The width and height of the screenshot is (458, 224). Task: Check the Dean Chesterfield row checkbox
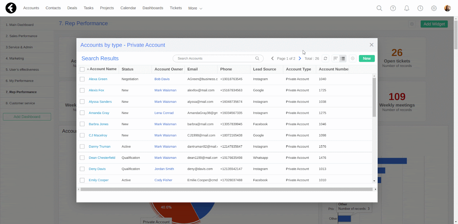[82, 158]
